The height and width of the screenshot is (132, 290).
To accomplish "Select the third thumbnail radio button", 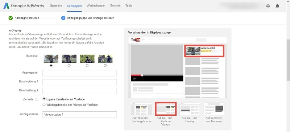I will point(87,66).
